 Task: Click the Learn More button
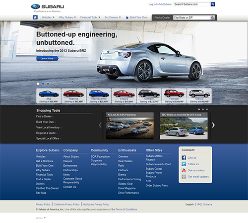(x=47, y=58)
